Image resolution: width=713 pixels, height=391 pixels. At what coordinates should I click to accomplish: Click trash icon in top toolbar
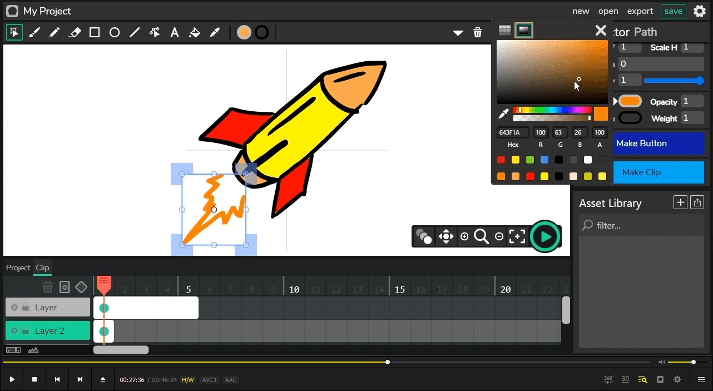point(478,33)
